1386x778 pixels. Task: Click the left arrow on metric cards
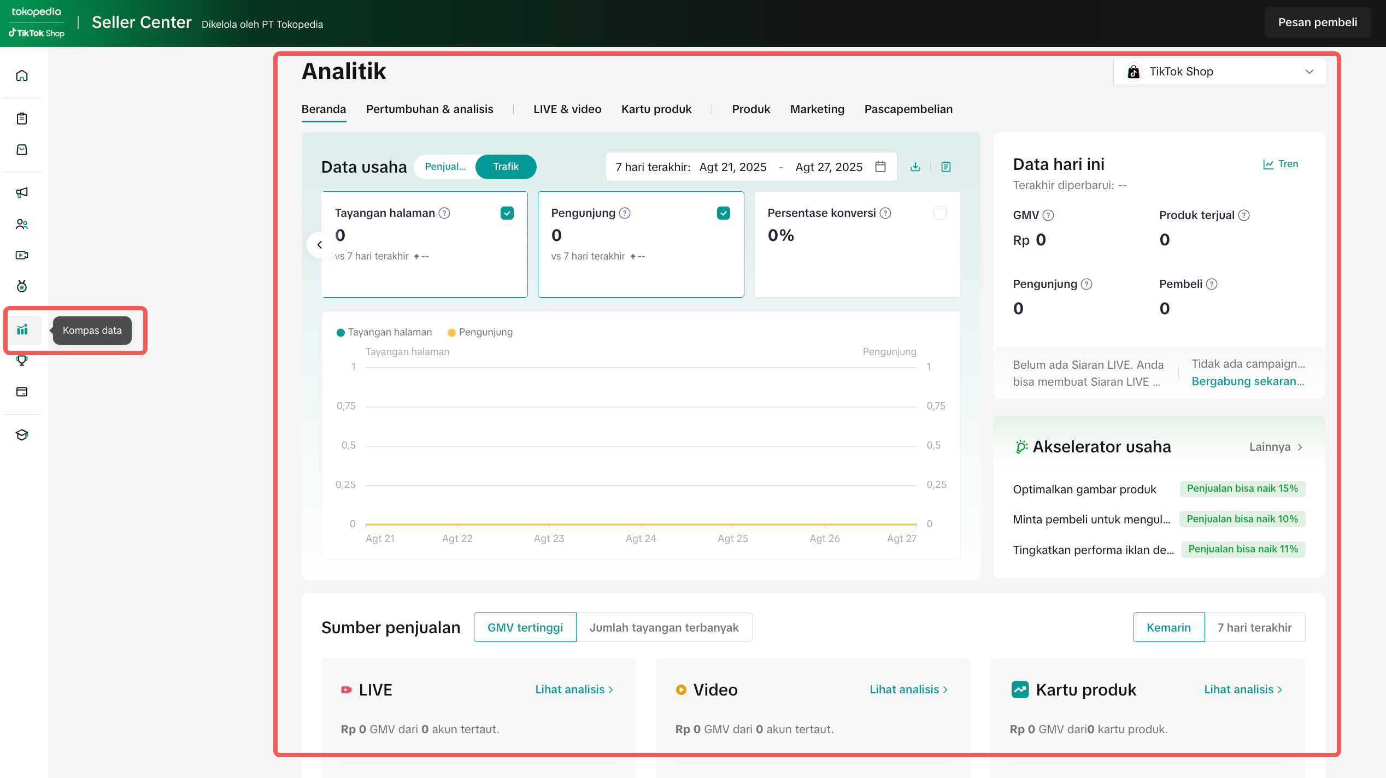click(x=320, y=245)
